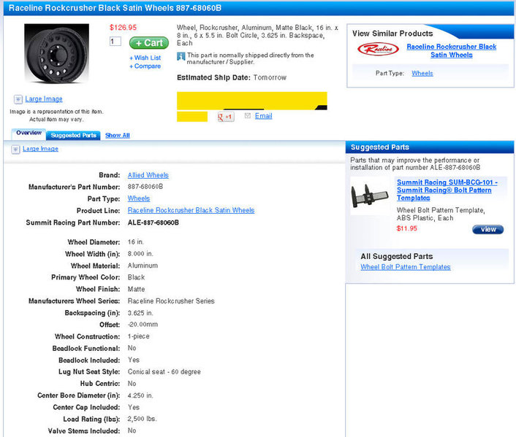
Task: Open the Allied Wheels brand link
Action: 148,175
